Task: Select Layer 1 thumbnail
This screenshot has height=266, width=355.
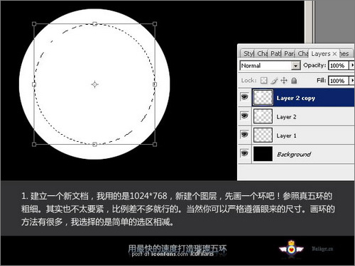Action: [263, 135]
